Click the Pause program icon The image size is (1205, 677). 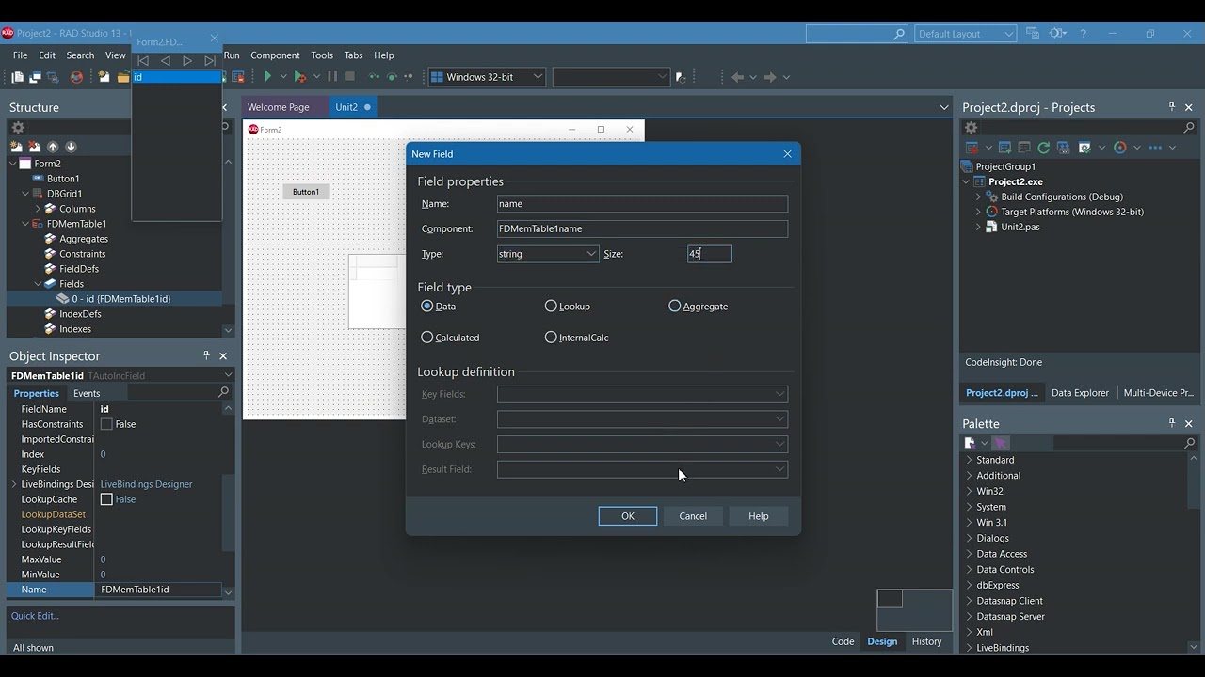pos(332,77)
